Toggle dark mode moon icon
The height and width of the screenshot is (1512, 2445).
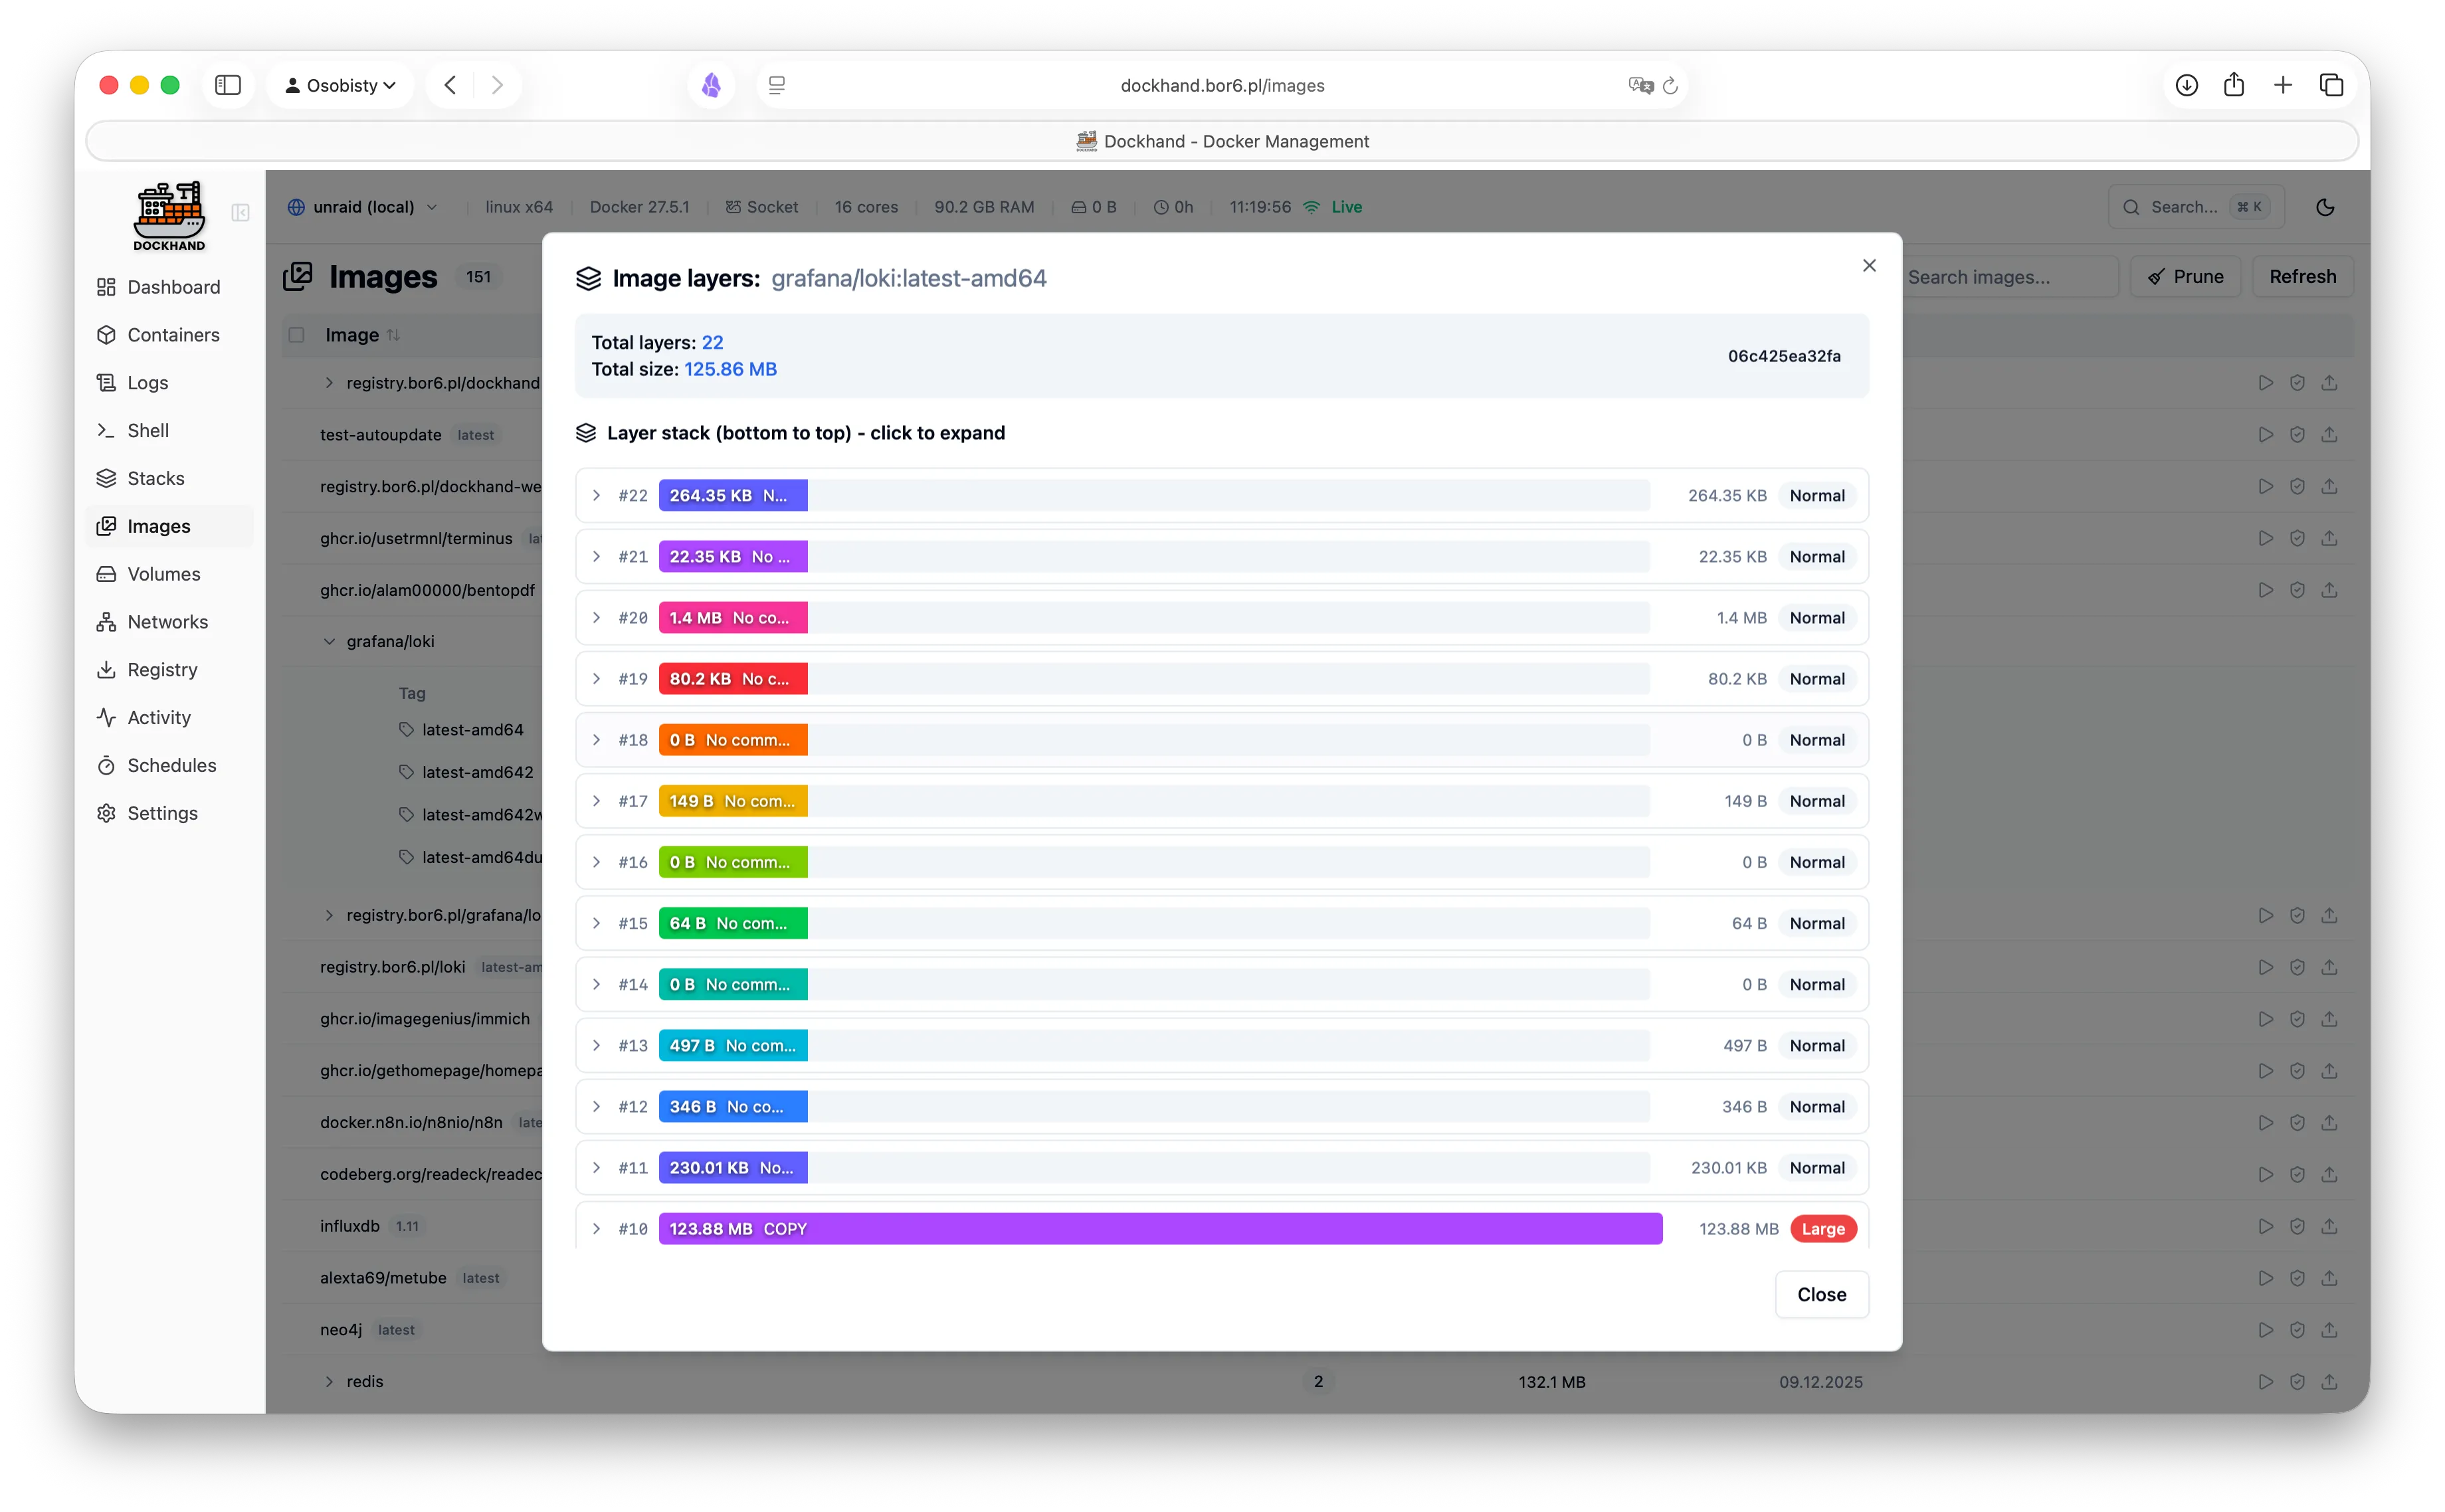[2325, 207]
